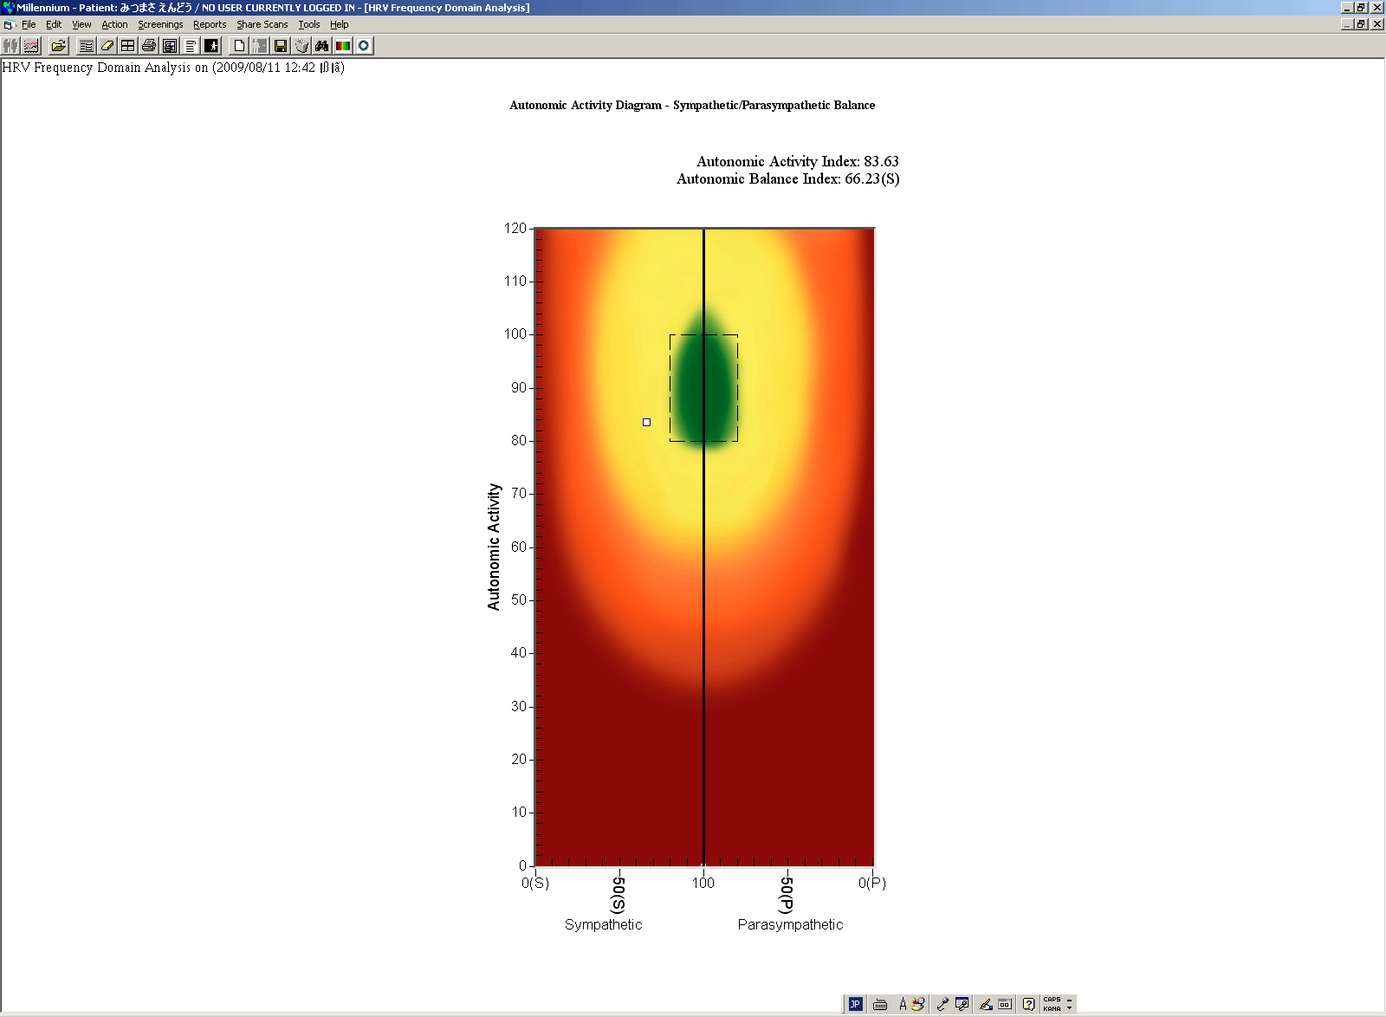Click the line chart graph toolbar icon
1386x1017 pixels.
[32, 46]
